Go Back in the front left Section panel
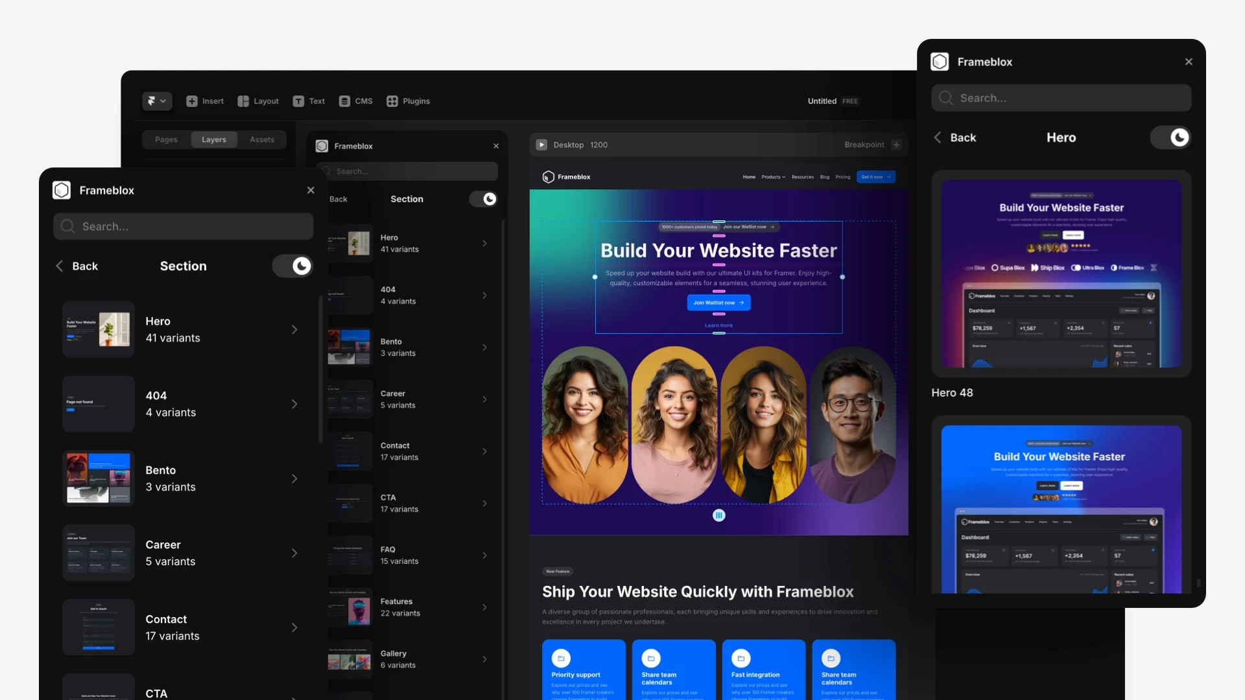This screenshot has height=700, width=1245. (x=77, y=266)
